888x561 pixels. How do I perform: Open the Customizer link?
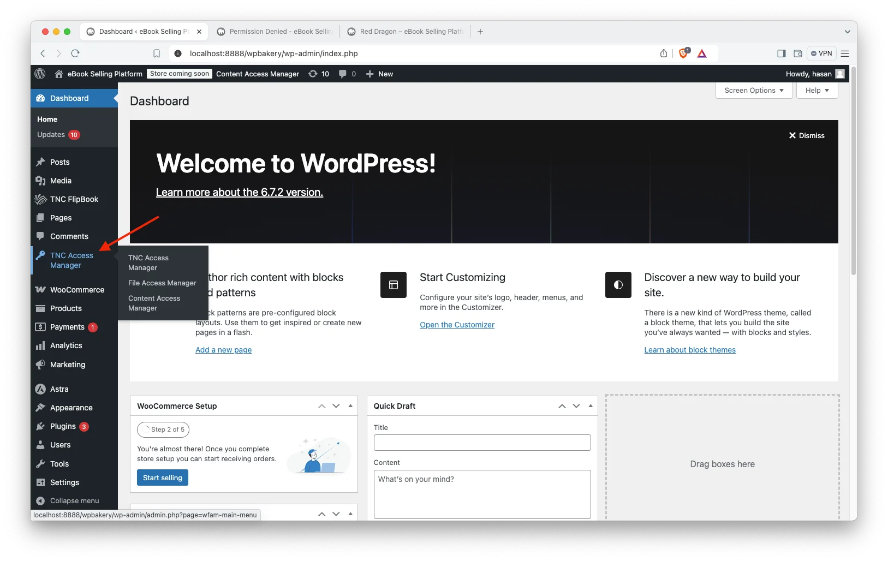(x=457, y=325)
